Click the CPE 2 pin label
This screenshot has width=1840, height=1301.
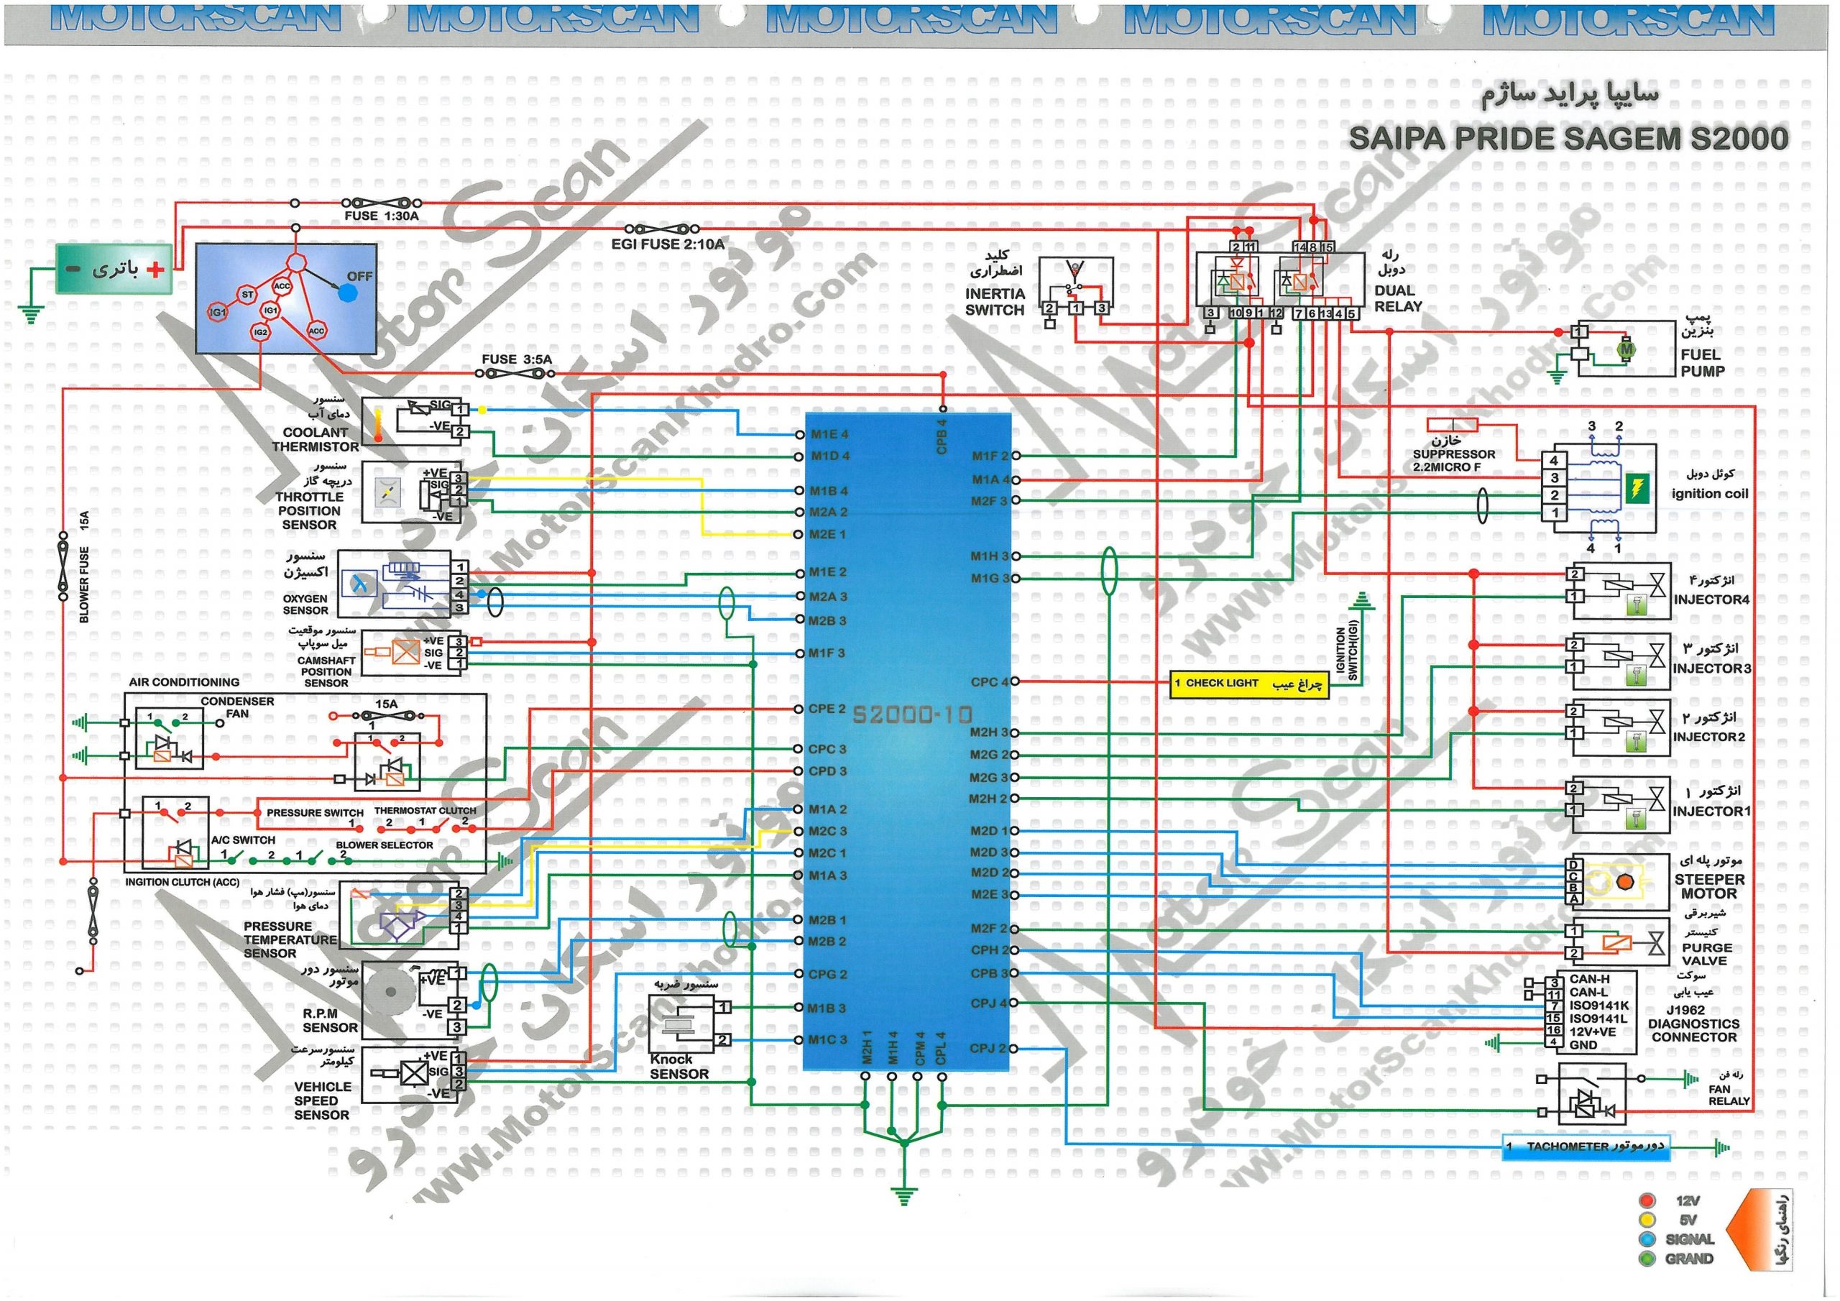(827, 709)
